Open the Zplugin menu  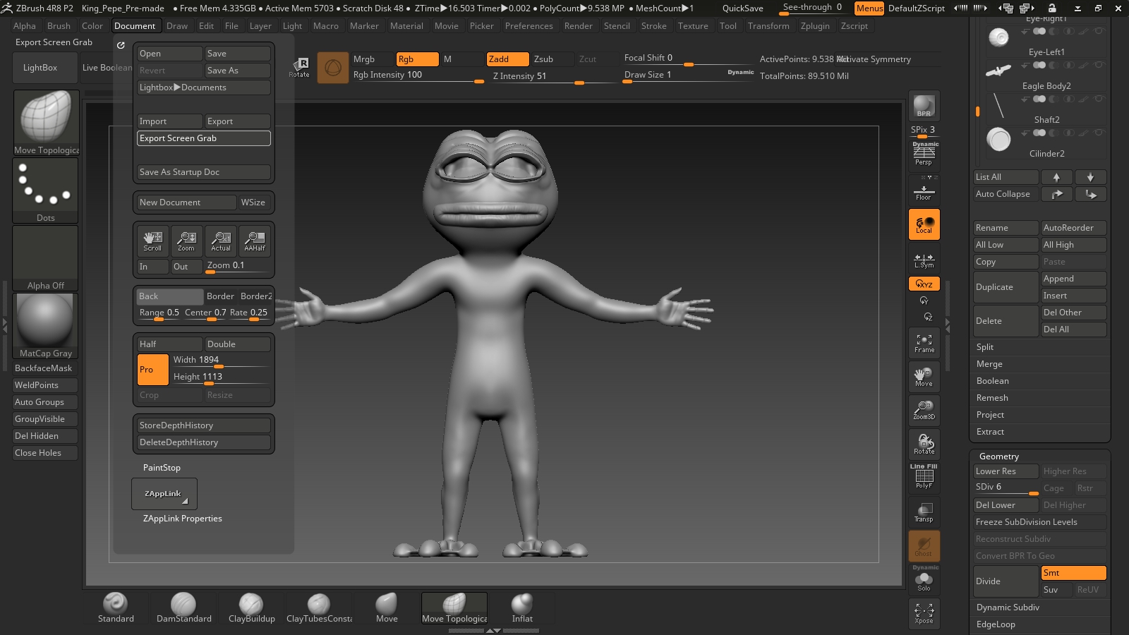tap(815, 26)
